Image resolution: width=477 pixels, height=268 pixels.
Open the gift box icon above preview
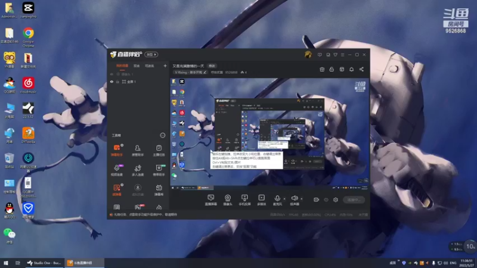pos(322,69)
